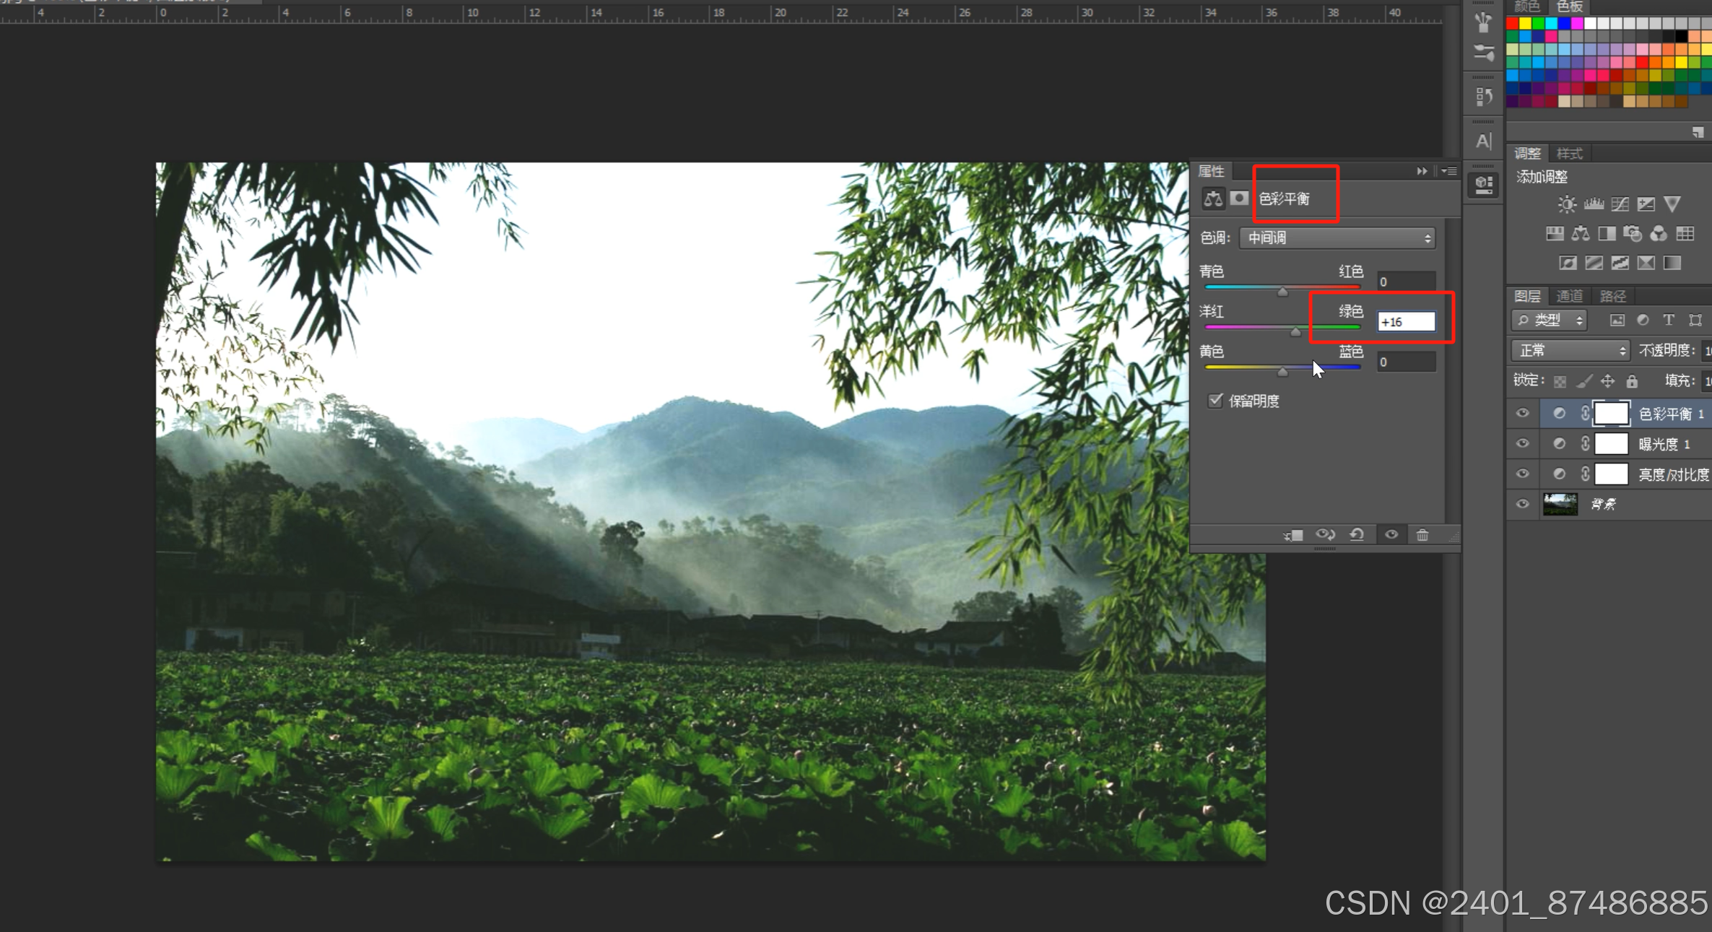
Task: Hide the 背景 layer using its eye icon
Action: pos(1522,504)
